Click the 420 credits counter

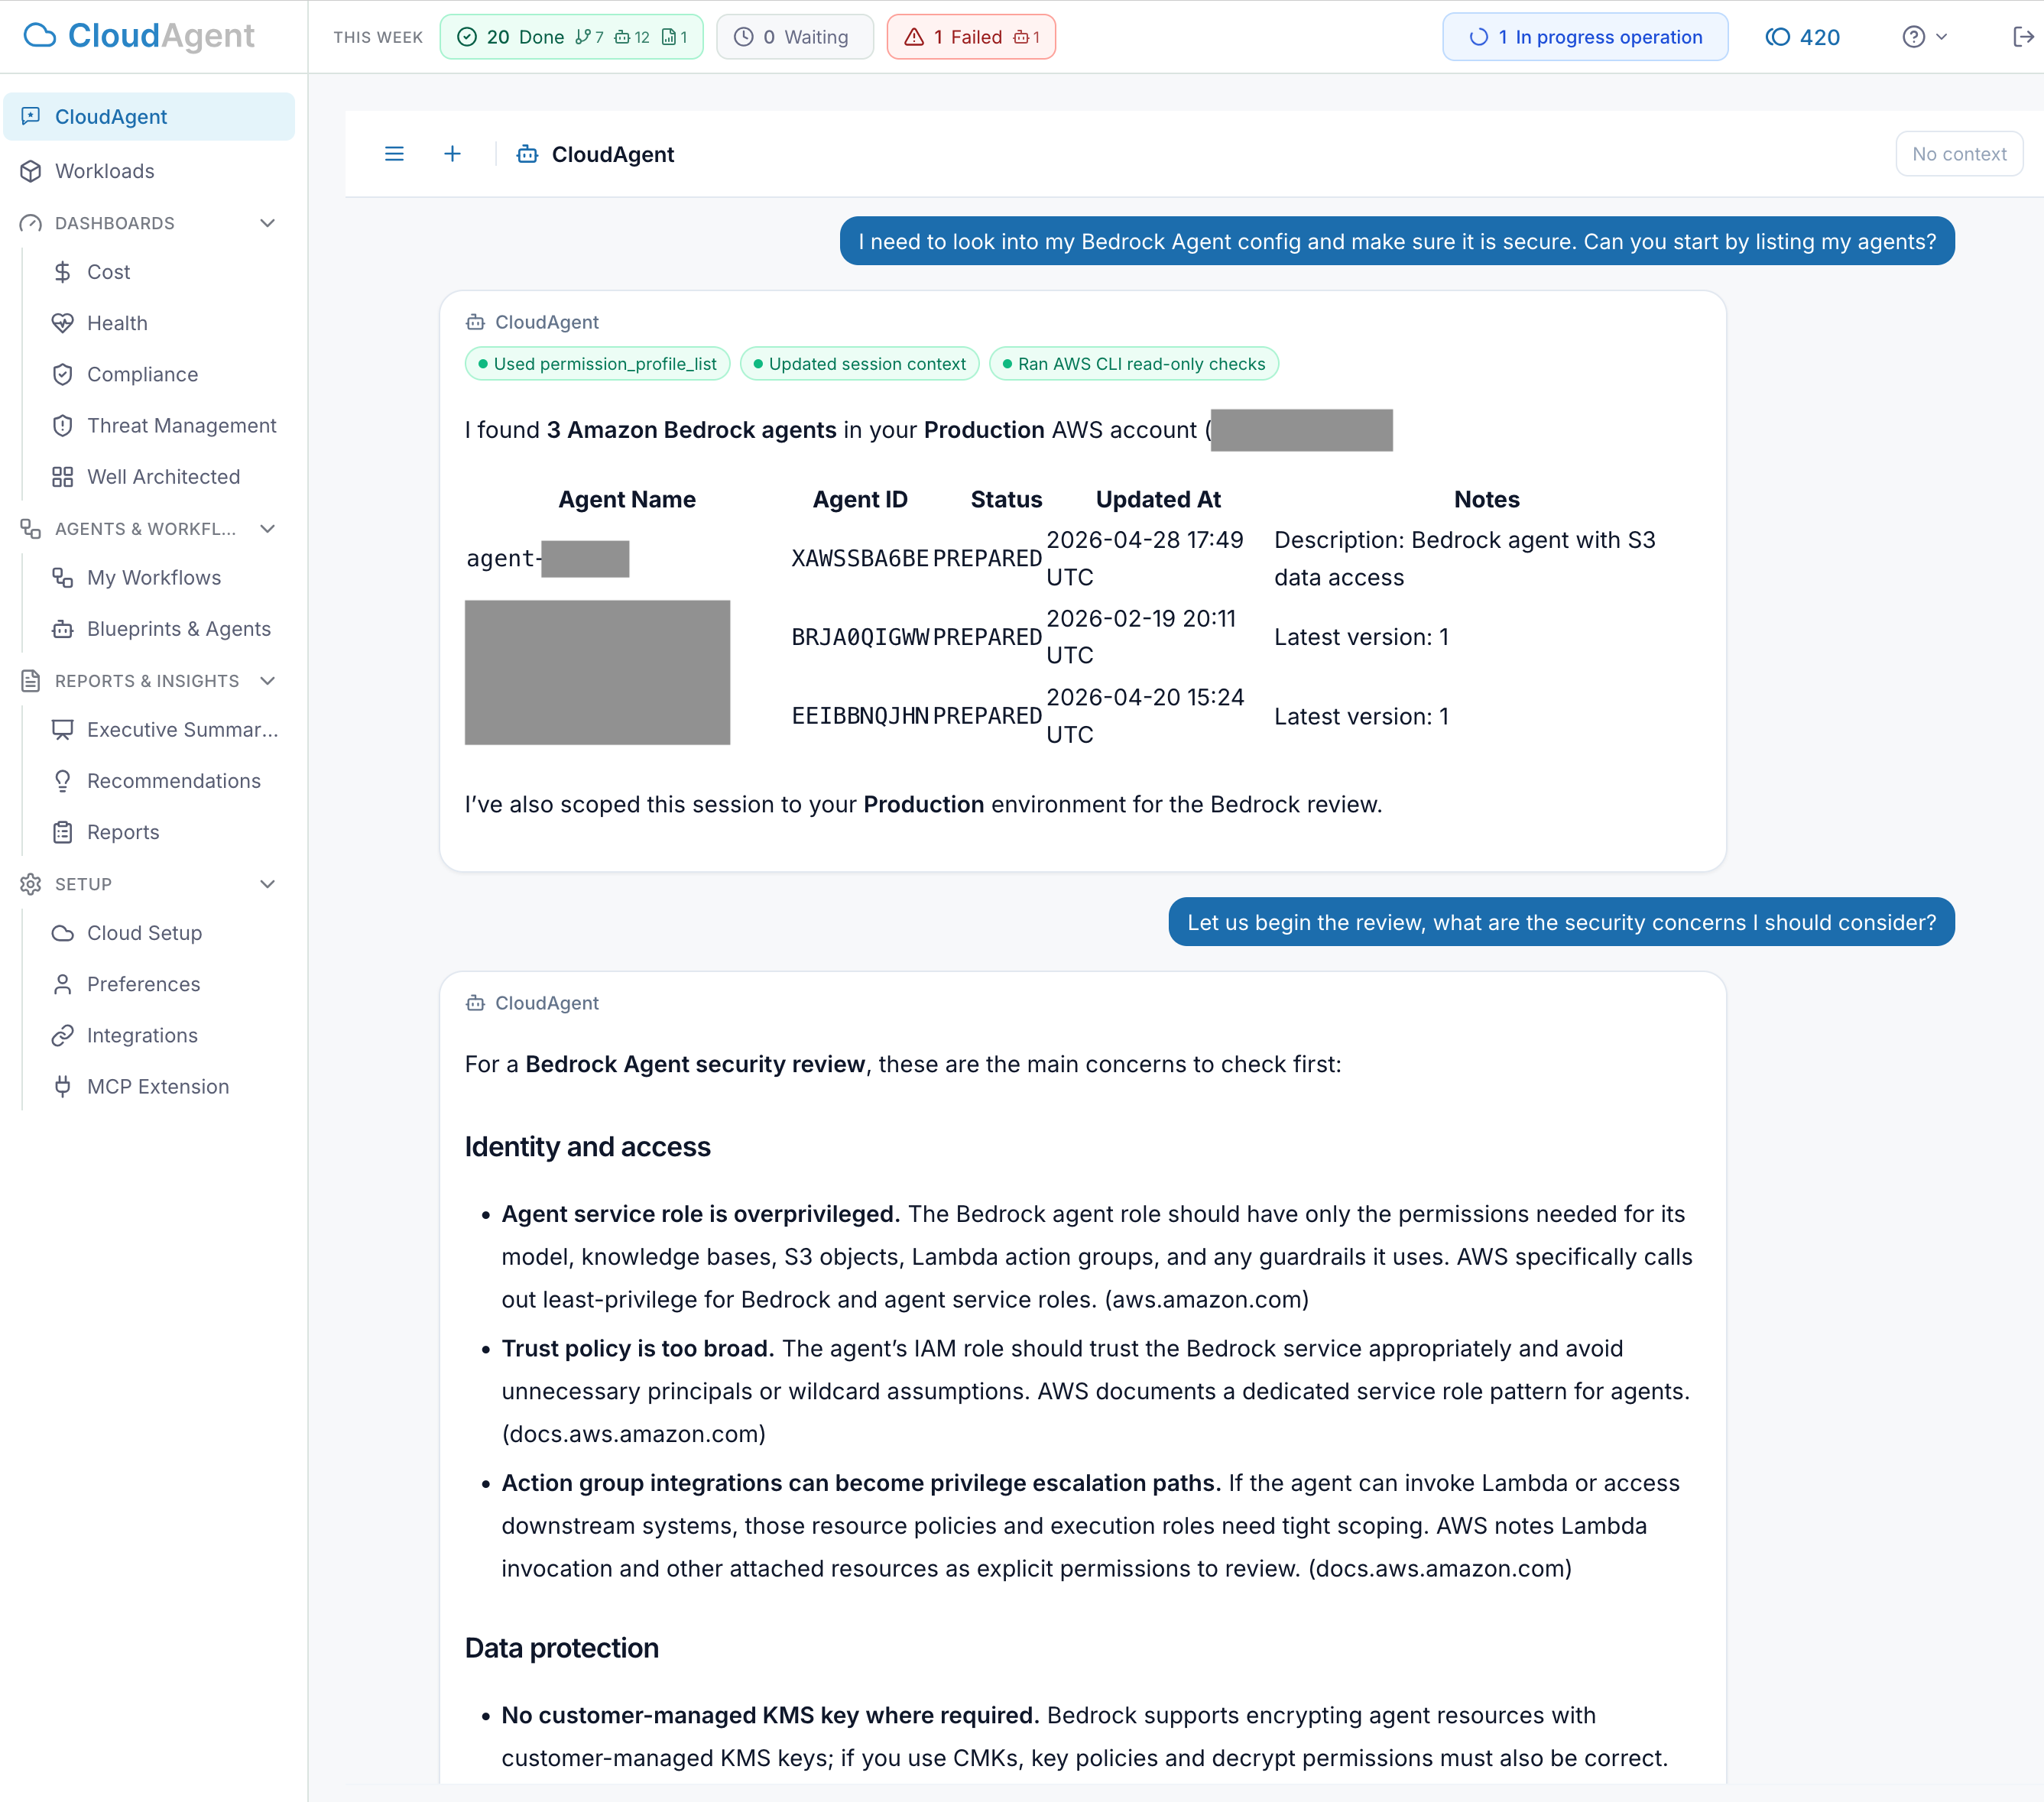point(1803,37)
